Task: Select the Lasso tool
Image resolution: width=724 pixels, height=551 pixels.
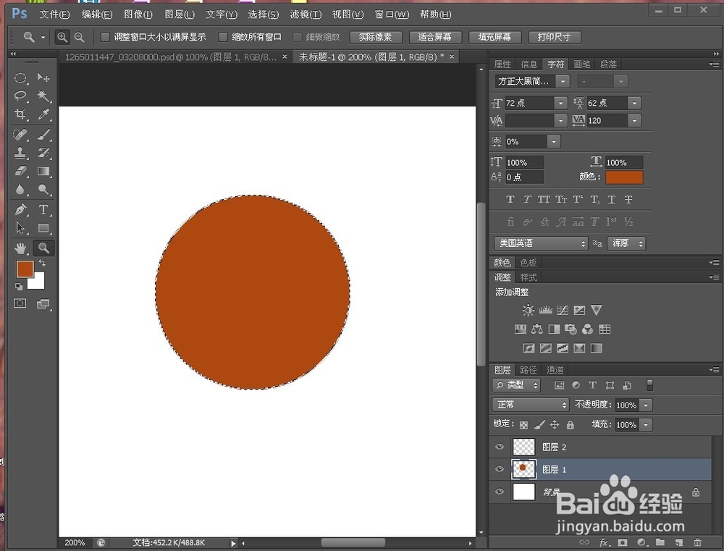Action: pos(20,96)
